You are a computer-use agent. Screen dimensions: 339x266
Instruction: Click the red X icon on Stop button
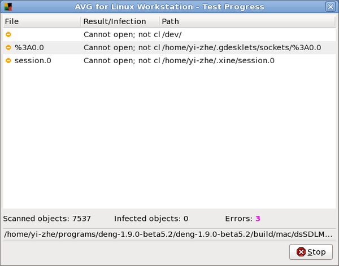[301, 252]
